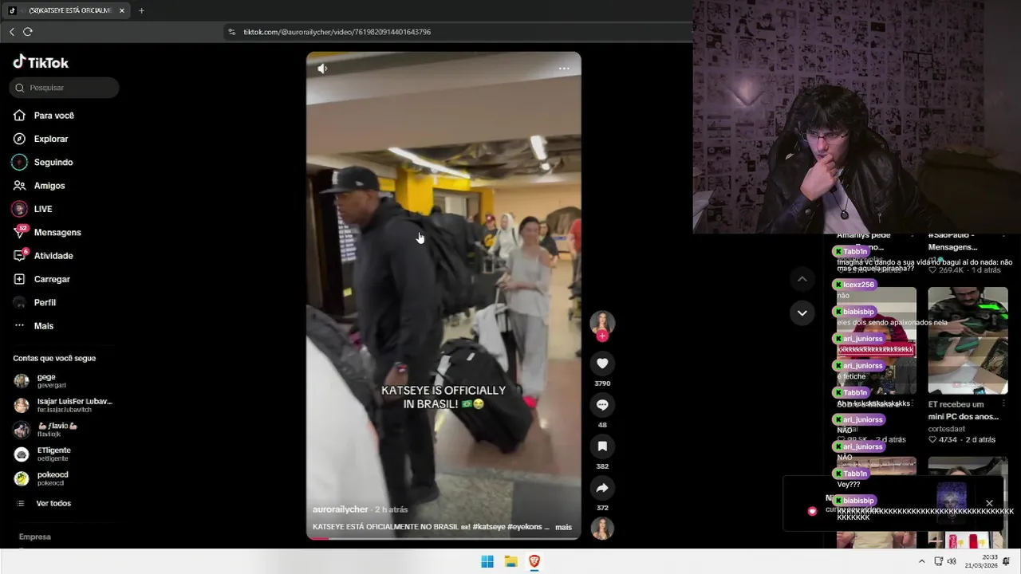The height and width of the screenshot is (574, 1021).
Task: Expand Ver todos followed accounts
Action: pos(53,504)
